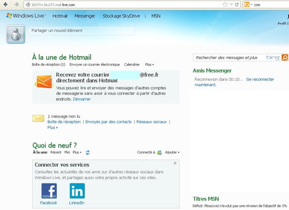Click the globe site identity icon
This screenshot has width=289, height=210.
click(28, 5)
